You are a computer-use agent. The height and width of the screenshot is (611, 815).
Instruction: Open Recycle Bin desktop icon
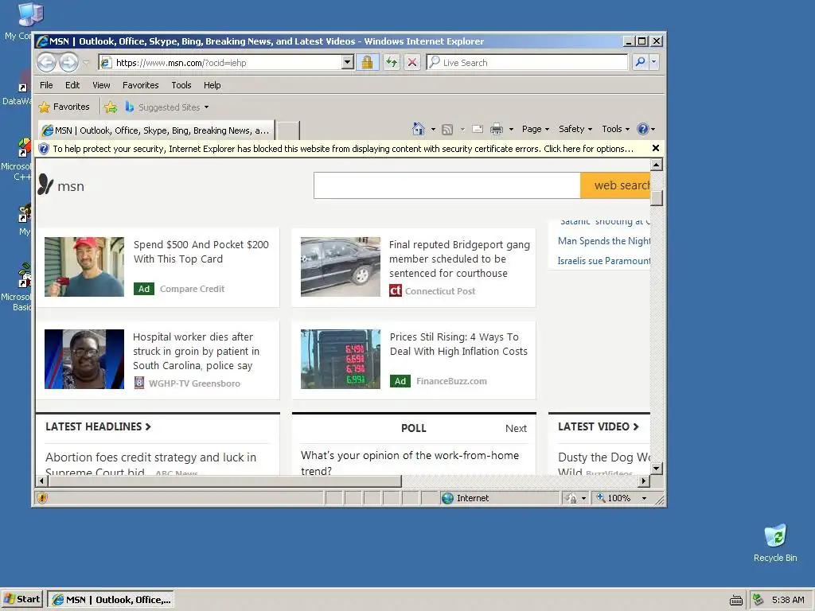pos(775,543)
